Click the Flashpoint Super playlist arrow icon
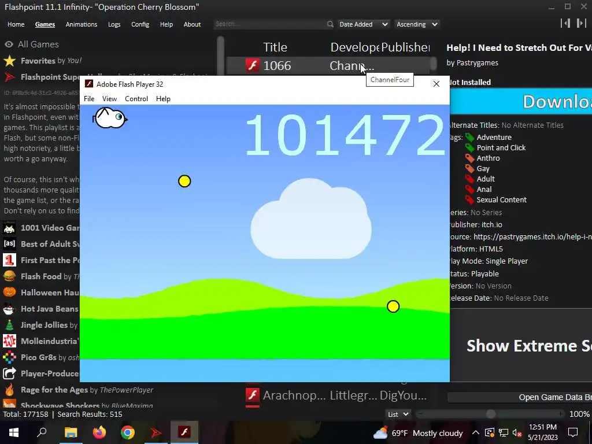 [9, 77]
